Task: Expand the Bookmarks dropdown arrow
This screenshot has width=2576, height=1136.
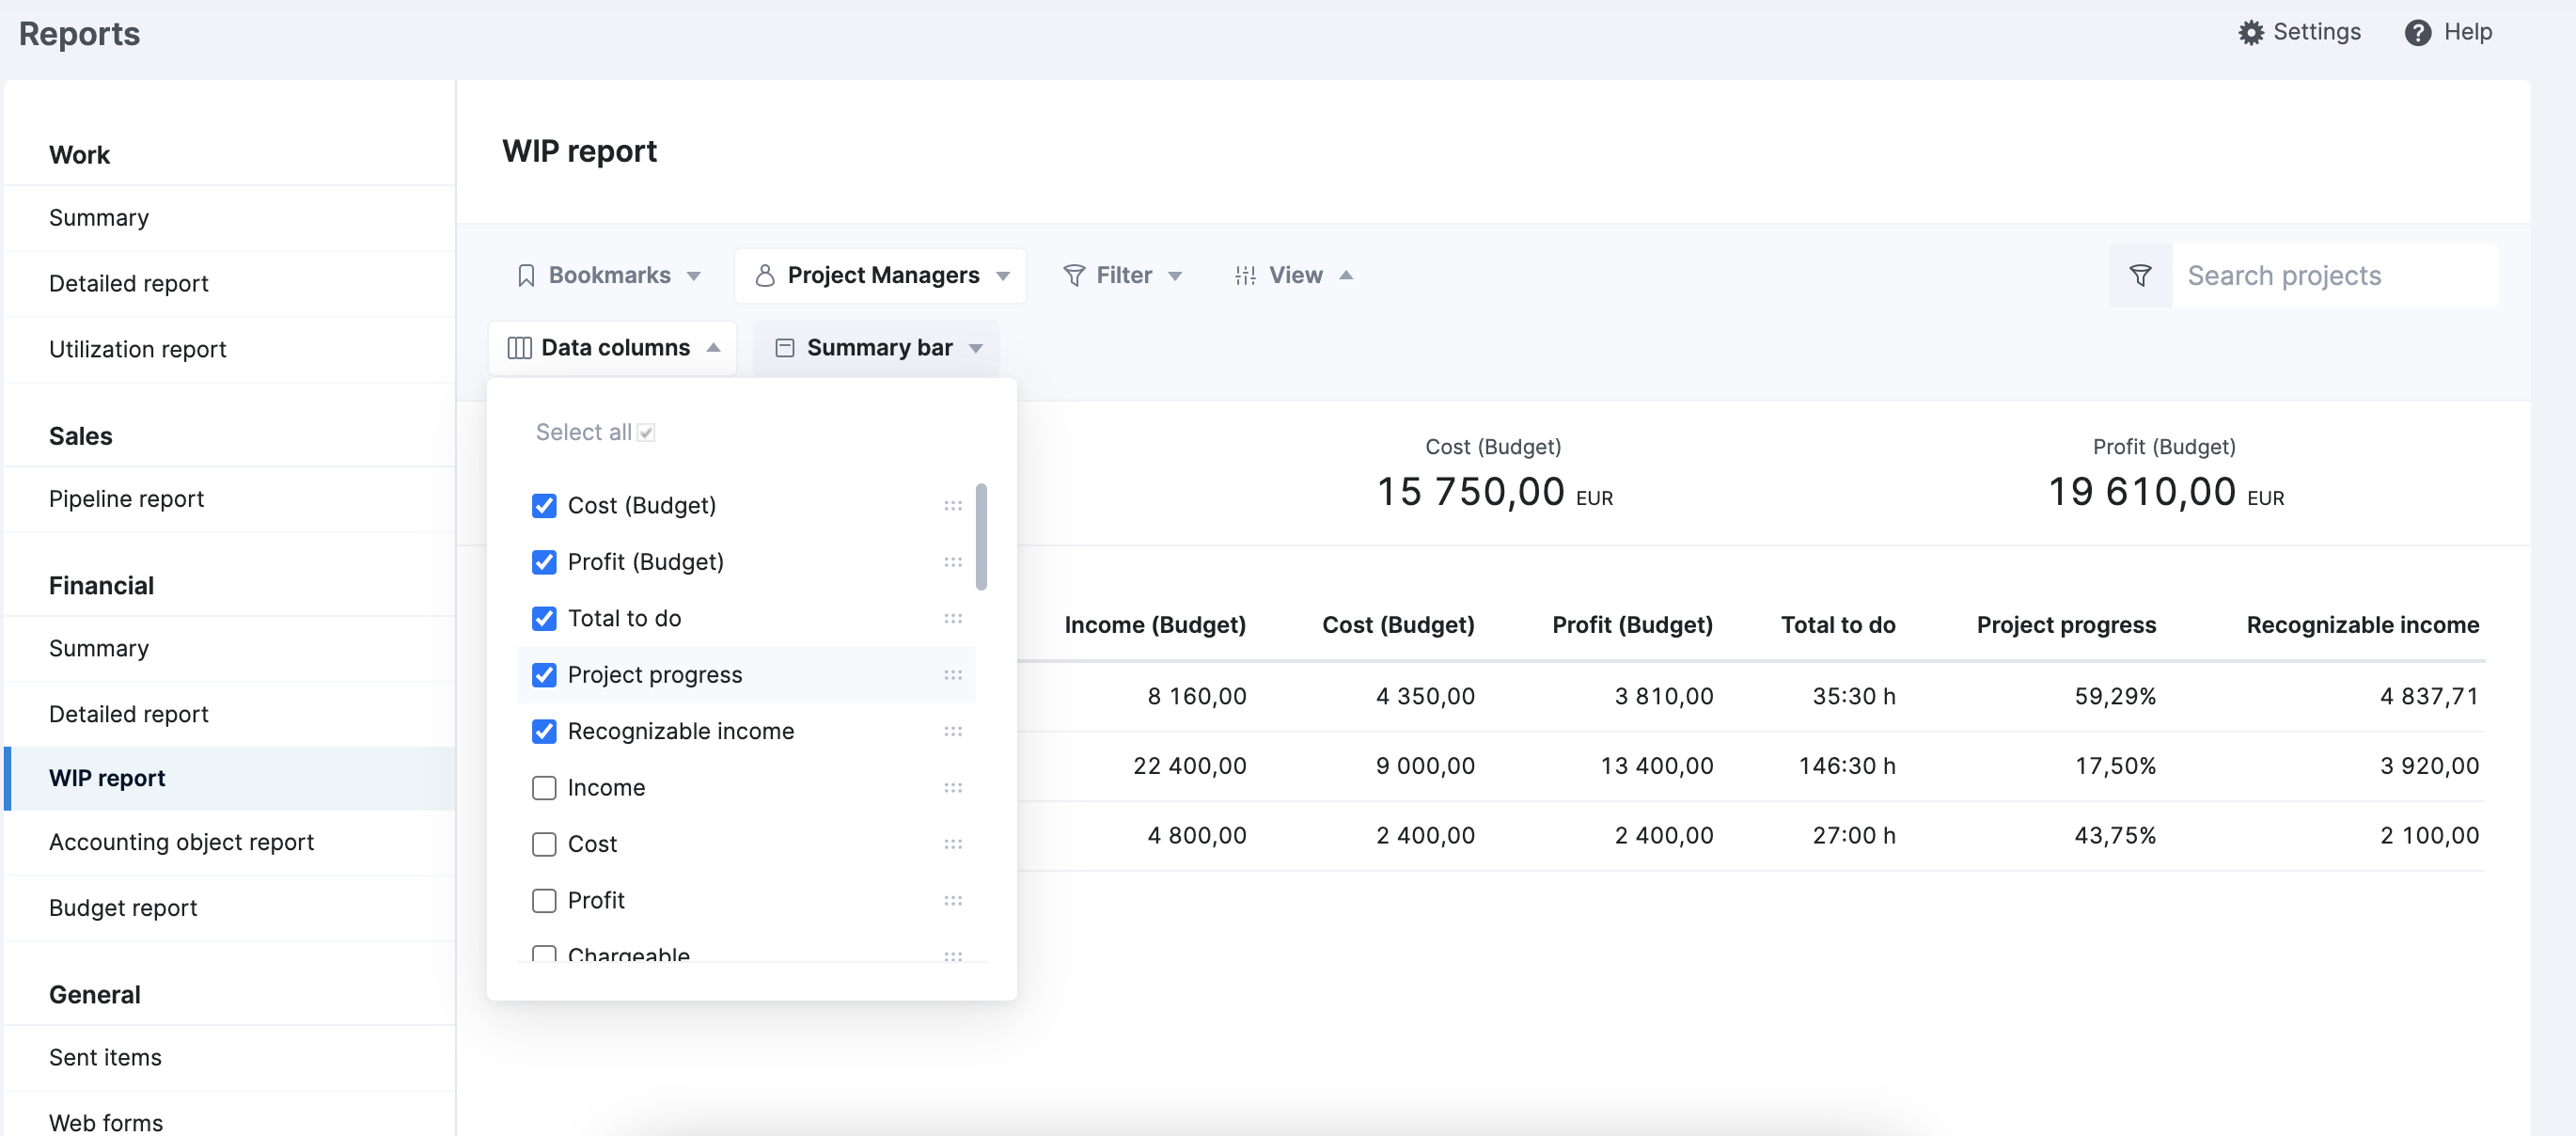Action: click(693, 276)
